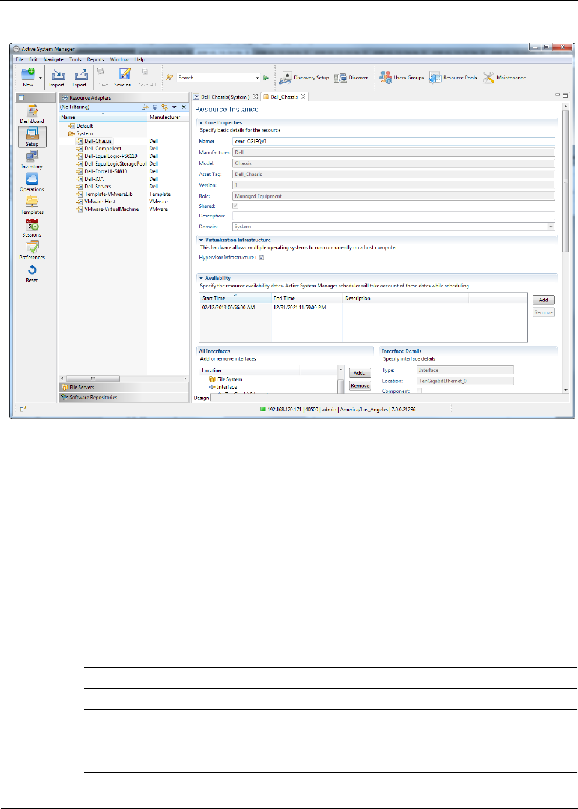Select the Design tab at the bottom
This screenshot has height=809, width=578.
[x=202, y=398]
